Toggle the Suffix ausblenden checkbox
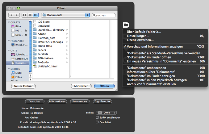This screenshot has width=209, height=134. click(97, 117)
